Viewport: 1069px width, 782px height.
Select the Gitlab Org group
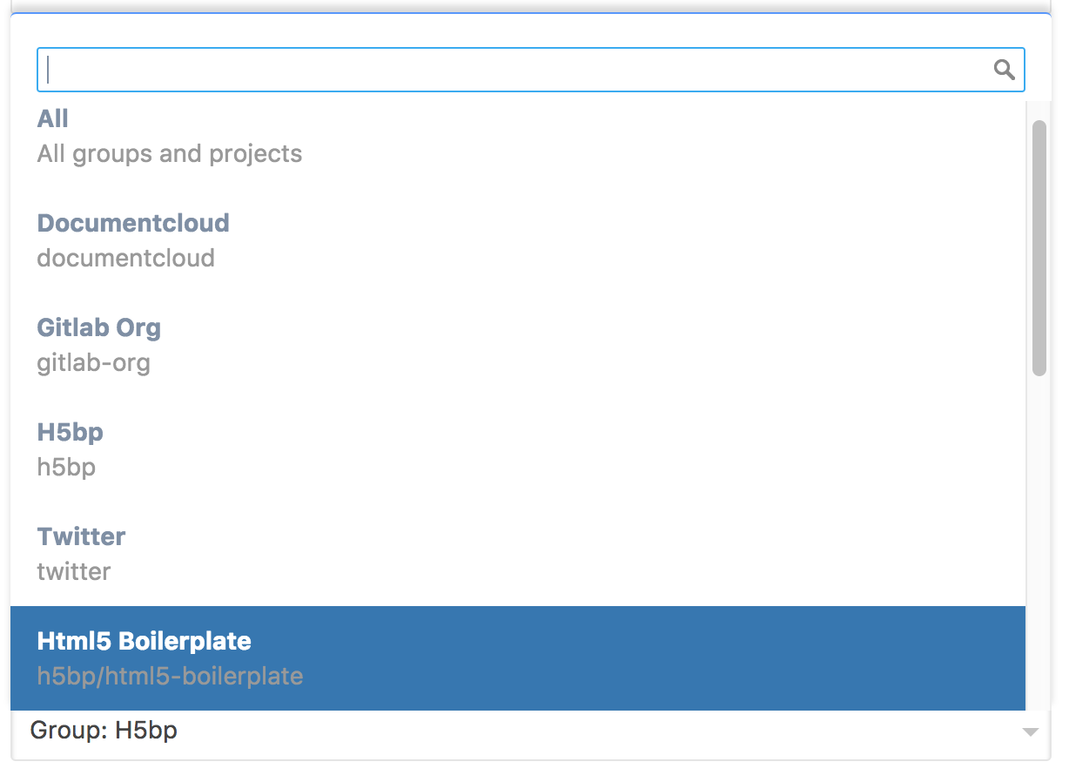(99, 327)
